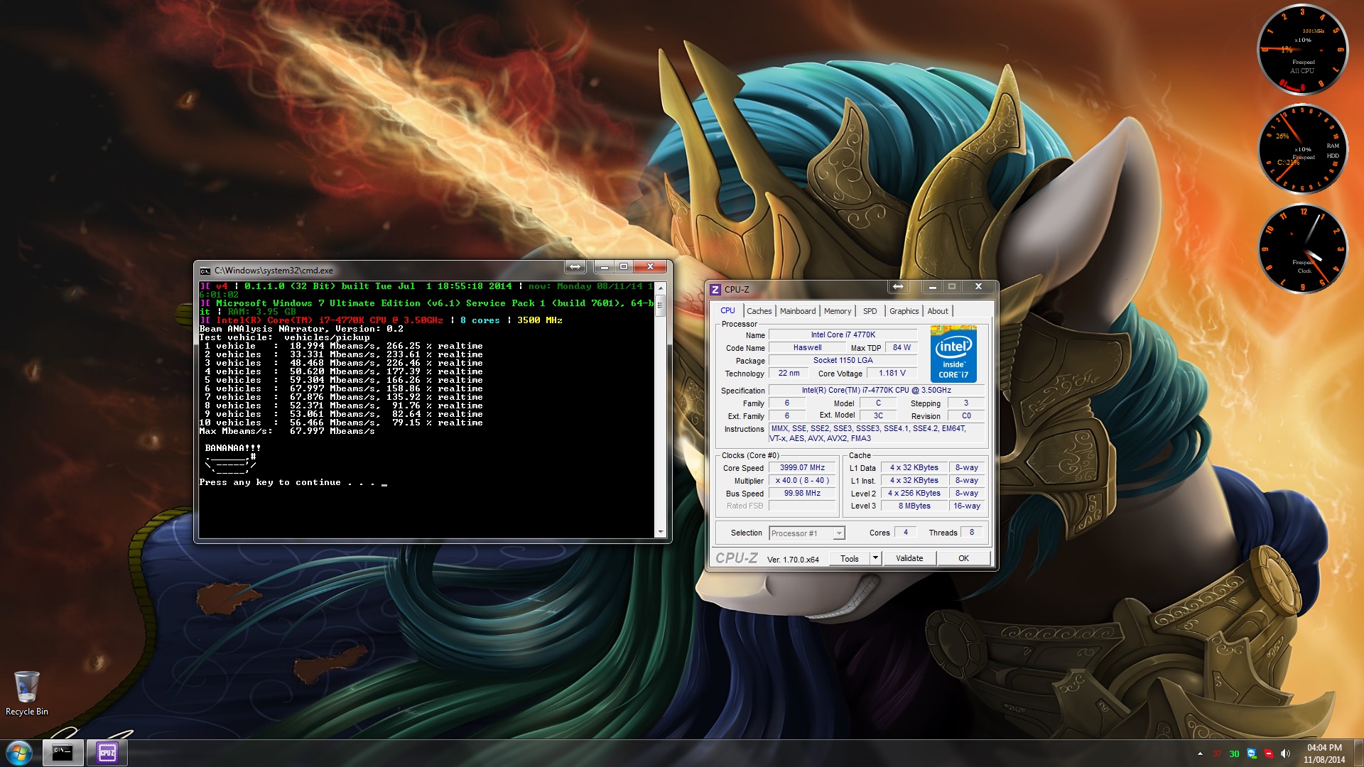Click the cmd scrollbar down arrow
The image size is (1364, 767).
coord(661,532)
